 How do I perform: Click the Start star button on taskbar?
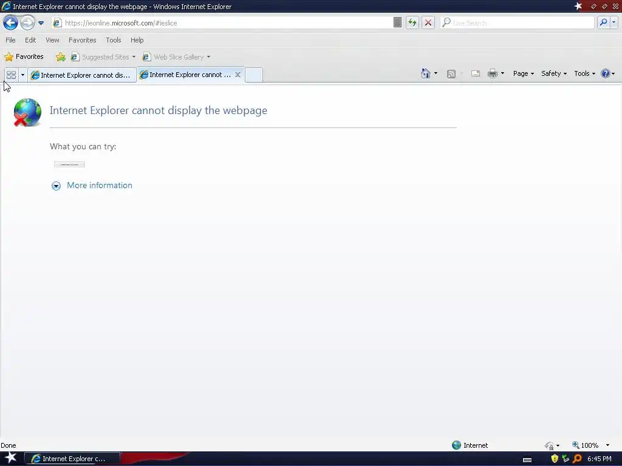pyautogui.click(x=11, y=458)
